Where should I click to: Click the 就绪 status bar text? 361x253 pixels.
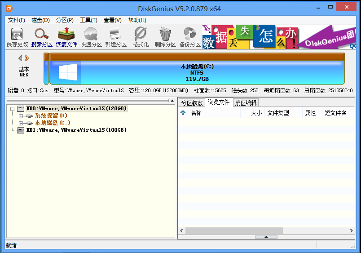[11, 245]
